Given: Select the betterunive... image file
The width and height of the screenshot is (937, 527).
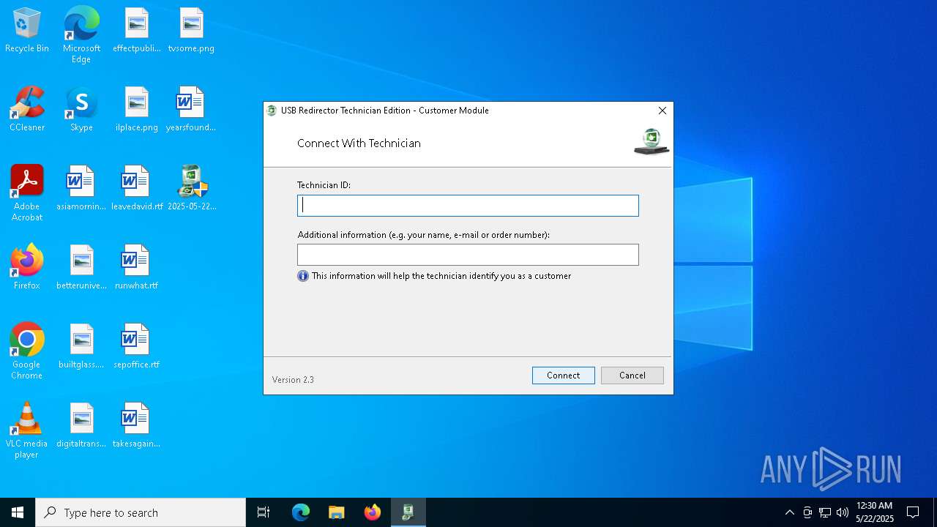Looking at the screenshot, I should (x=81, y=268).
